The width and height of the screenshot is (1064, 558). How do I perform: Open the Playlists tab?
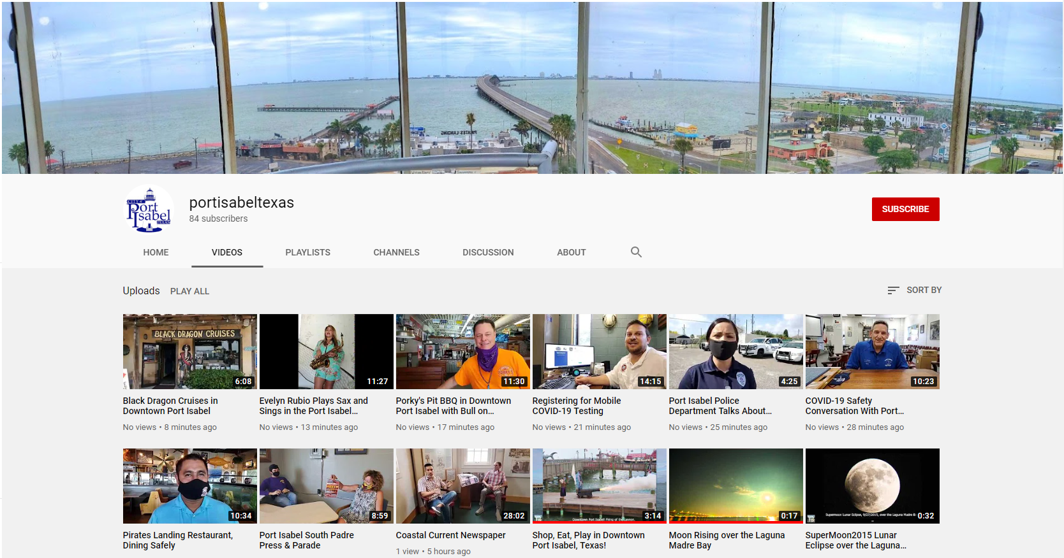[x=307, y=252]
